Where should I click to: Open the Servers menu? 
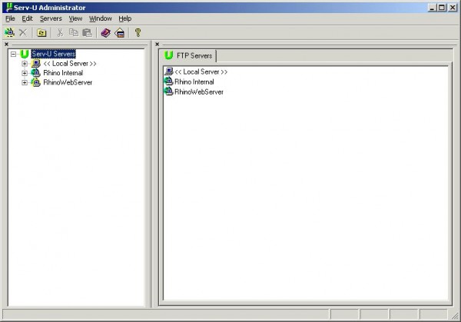(x=51, y=18)
